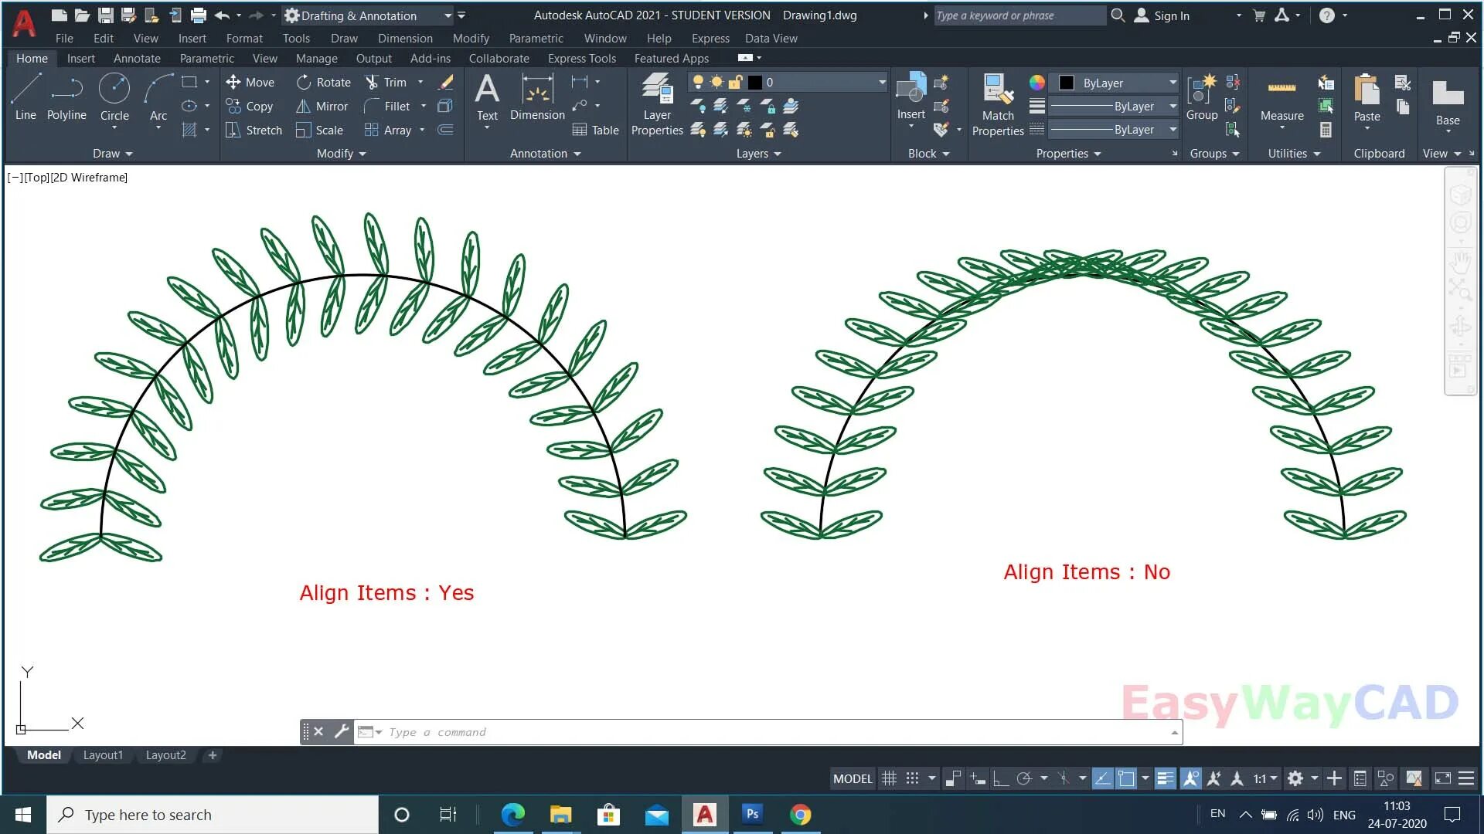The height and width of the screenshot is (834, 1484).
Task: Toggle polar tracking in status bar
Action: click(x=1024, y=778)
